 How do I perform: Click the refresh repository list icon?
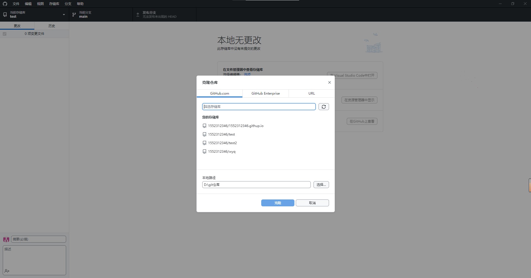[x=323, y=107]
